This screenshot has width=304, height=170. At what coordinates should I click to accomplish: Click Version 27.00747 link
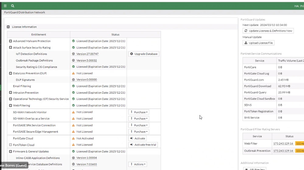tap(87, 54)
